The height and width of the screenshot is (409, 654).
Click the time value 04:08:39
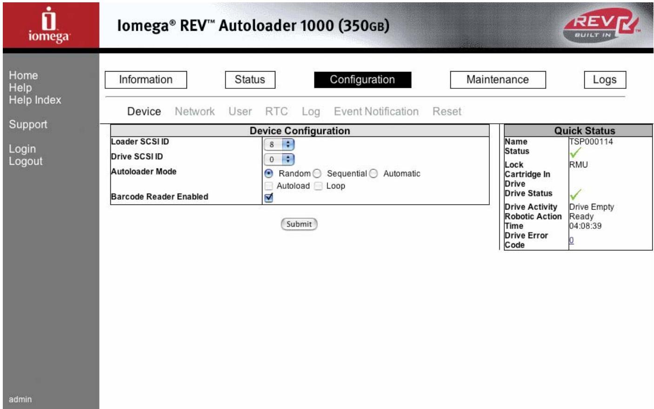(x=586, y=226)
